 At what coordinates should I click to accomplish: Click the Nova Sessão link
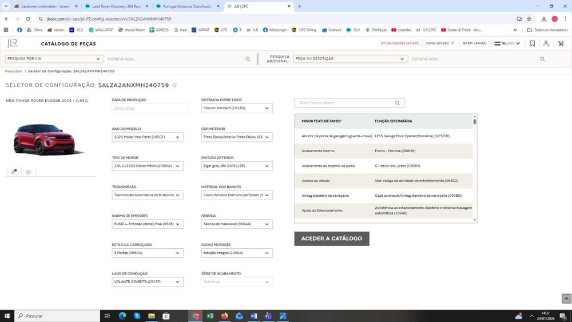pyautogui.click(x=439, y=43)
